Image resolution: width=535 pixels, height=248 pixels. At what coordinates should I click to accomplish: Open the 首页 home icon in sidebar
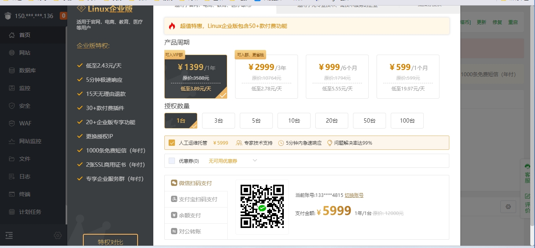(12, 35)
